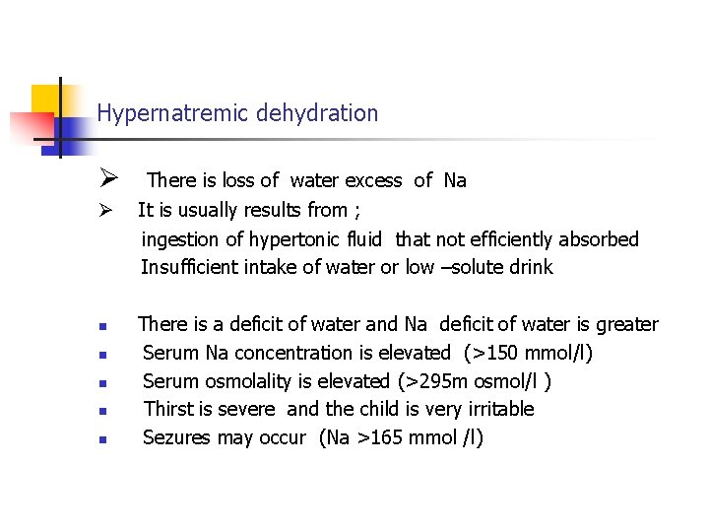Click the line "There is loss of water excess of Na"

click(x=306, y=180)
